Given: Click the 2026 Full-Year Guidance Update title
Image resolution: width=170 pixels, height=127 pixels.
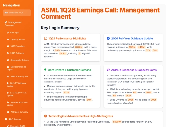Looking at the screenshot, I should 132,38.
